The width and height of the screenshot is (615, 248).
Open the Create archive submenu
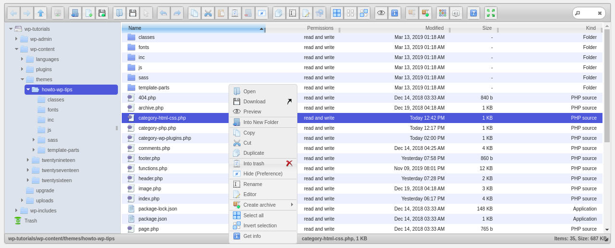(x=263, y=205)
